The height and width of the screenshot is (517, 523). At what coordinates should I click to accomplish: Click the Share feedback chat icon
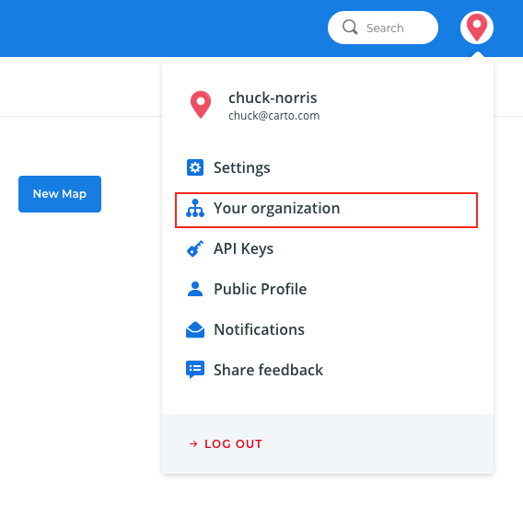[195, 370]
